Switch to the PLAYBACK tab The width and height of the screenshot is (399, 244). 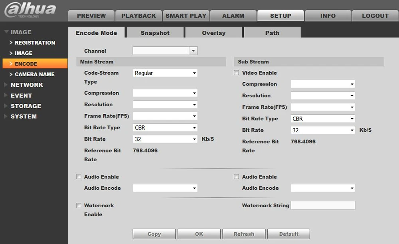(x=138, y=16)
